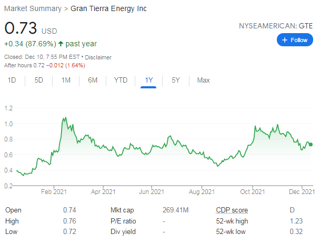Click the Low value 0.72
Image resolution: width=320 pixels, height=244 pixels.
(69, 231)
